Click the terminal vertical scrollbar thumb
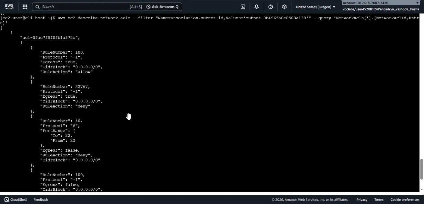Viewport: 424px width, 204px height. pos(422,169)
